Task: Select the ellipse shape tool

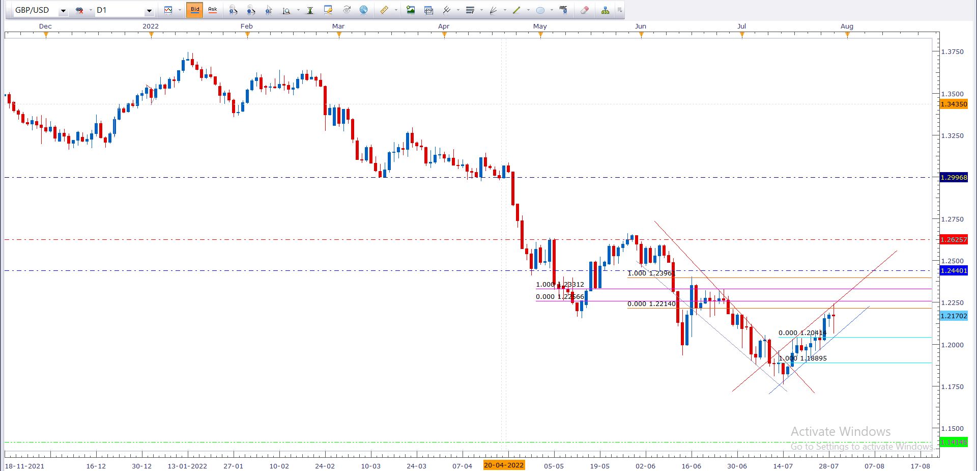Action: pyautogui.click(x=540, y=10)
